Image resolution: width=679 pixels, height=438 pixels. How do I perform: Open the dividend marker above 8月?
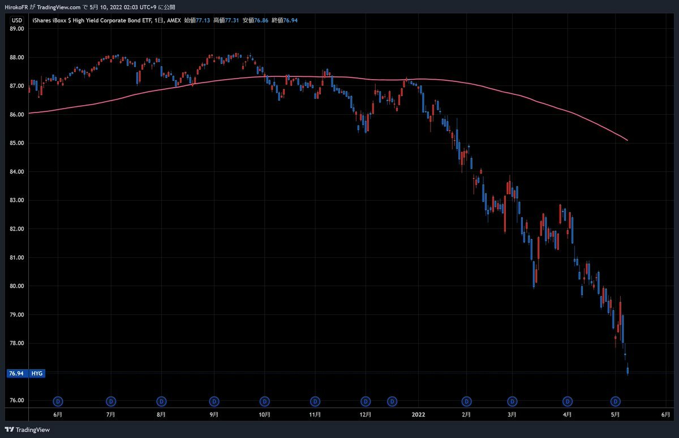tap(161, 401)
